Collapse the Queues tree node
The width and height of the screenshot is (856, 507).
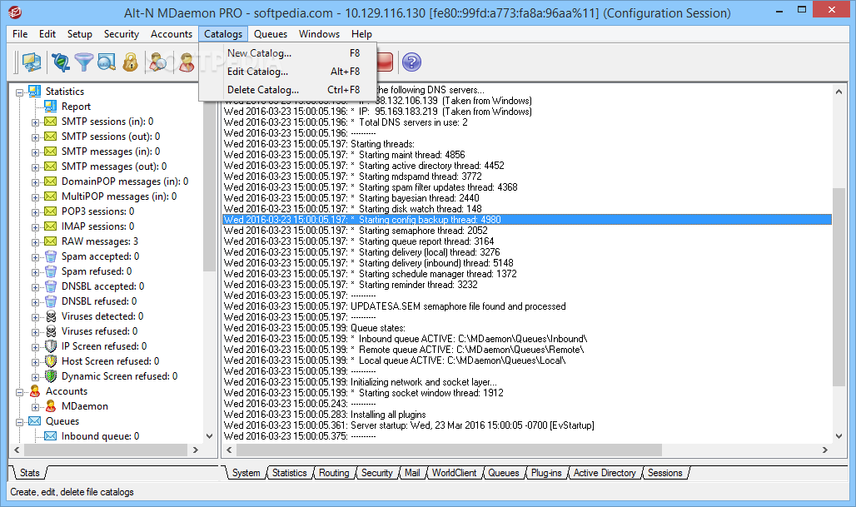coord(20,422)
